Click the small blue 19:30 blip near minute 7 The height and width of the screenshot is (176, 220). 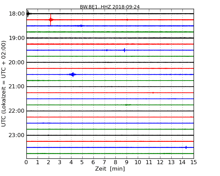click(x=107, y=50)
